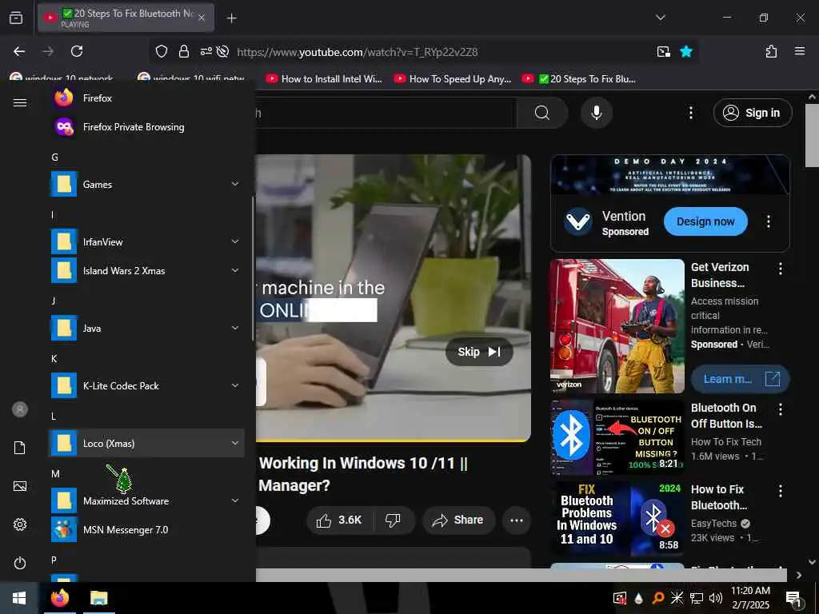Click the Verizon fire truck ad thumbnail

pos(617,326)
